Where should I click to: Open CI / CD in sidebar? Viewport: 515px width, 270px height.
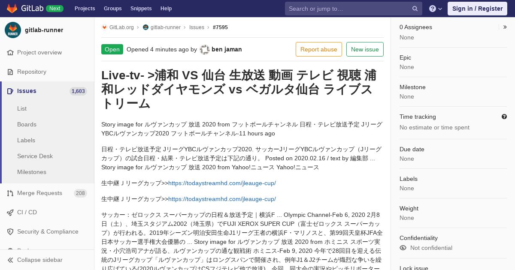pos(27,213)
